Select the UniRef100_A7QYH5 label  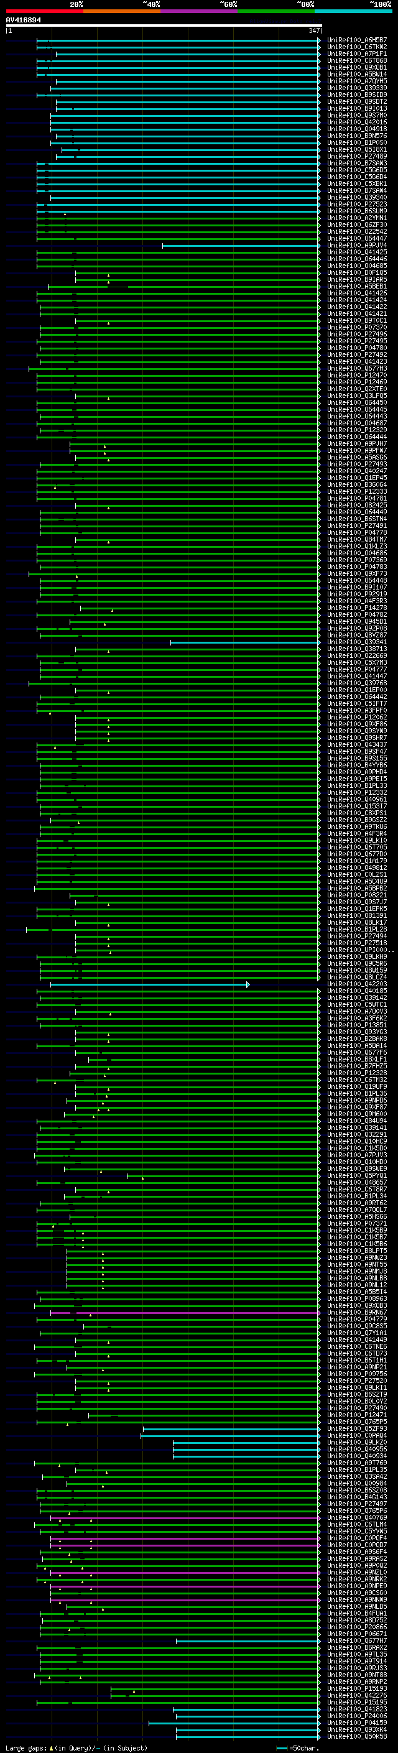pos(356,81)
